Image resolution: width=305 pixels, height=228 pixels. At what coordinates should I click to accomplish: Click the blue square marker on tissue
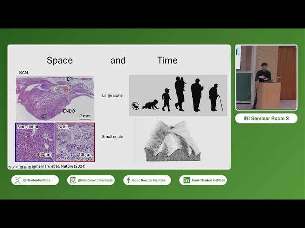[43, 86]
